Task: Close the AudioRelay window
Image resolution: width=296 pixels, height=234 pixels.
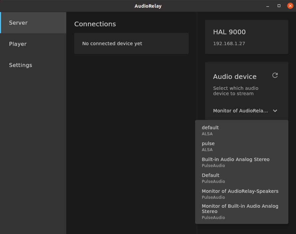Action: click(290, 6)
